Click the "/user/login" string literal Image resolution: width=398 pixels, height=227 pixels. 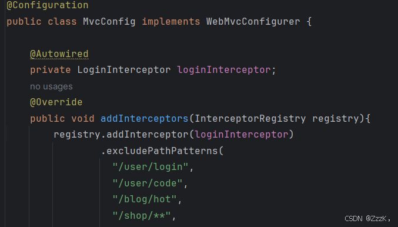(150, 167)
